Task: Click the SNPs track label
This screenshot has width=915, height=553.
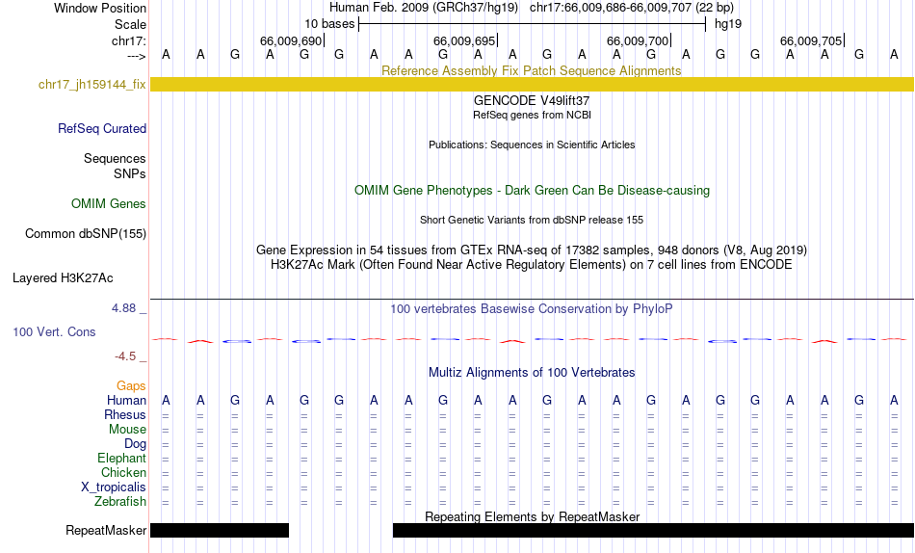Action: point(130,173)
